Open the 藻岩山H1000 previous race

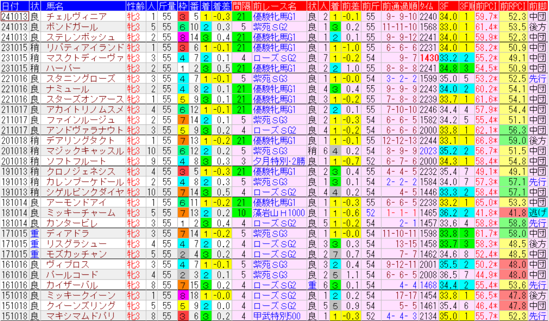coord(279,213)
